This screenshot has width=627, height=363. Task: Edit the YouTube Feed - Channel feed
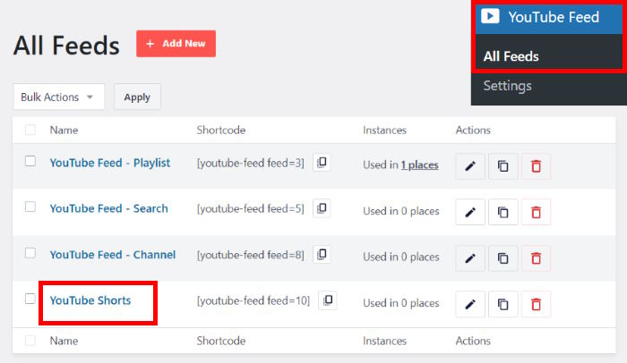point(470,258)
